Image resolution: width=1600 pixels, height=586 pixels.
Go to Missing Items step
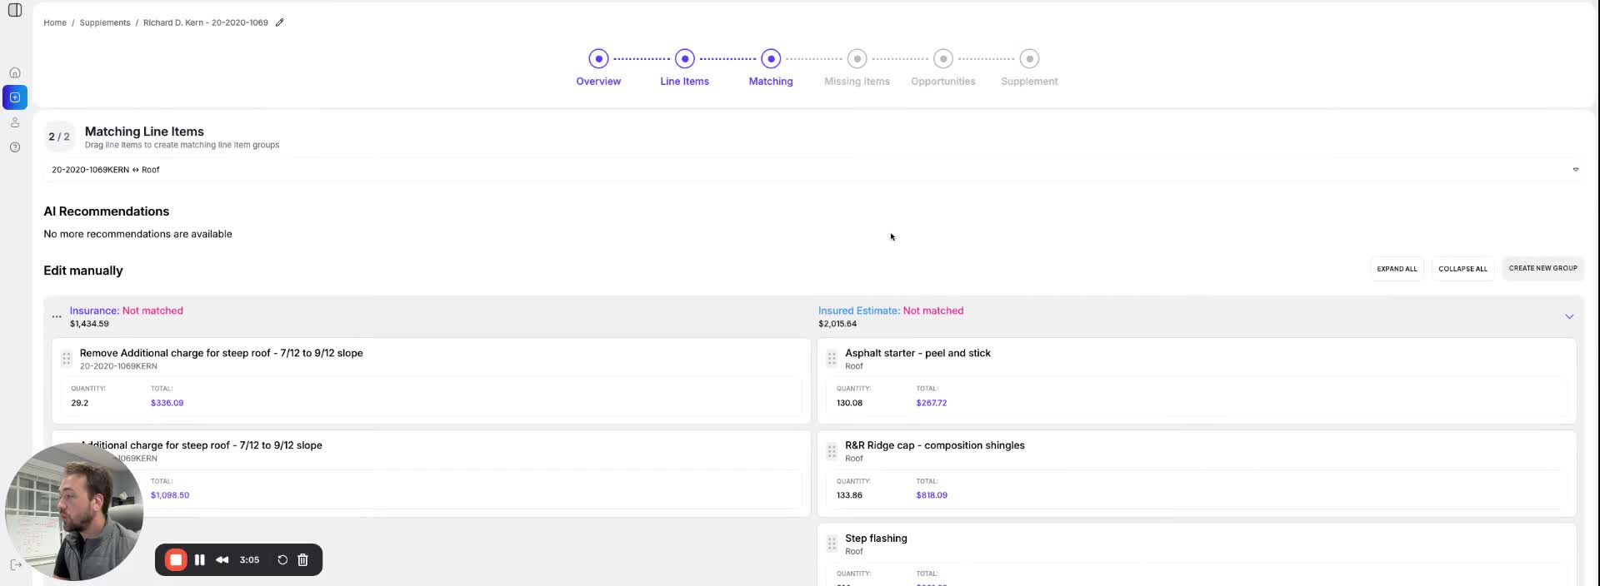(x=857, y=82)
